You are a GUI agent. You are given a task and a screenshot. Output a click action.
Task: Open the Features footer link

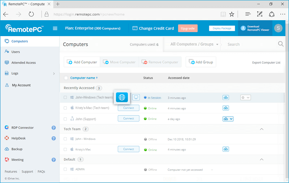click(11, 171)
